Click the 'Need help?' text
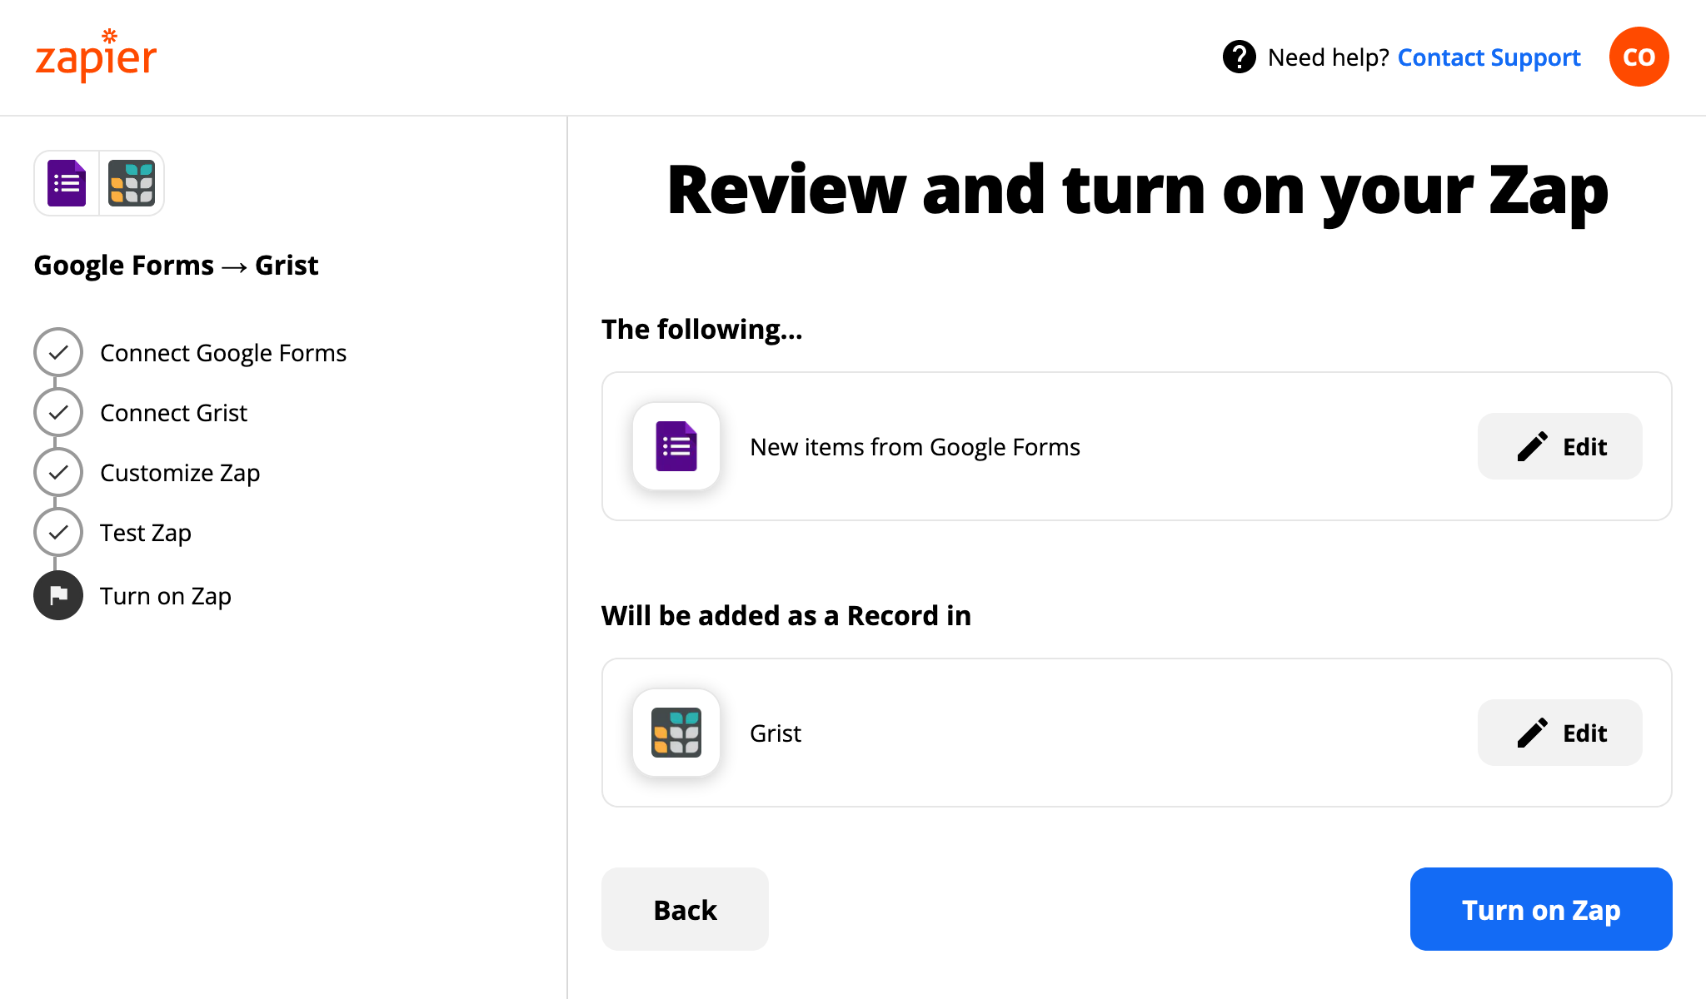 [x=1328, y=57]
